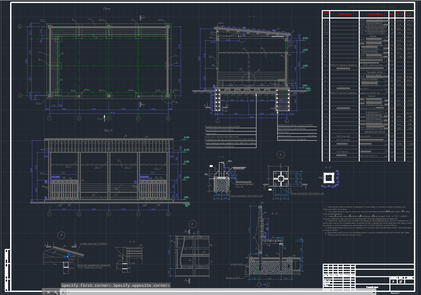Select 'Кирпичный столбик 250x250x140(h)' callout text
The height and width of the screenshot is (295, 421).
[x=222, y=137]
